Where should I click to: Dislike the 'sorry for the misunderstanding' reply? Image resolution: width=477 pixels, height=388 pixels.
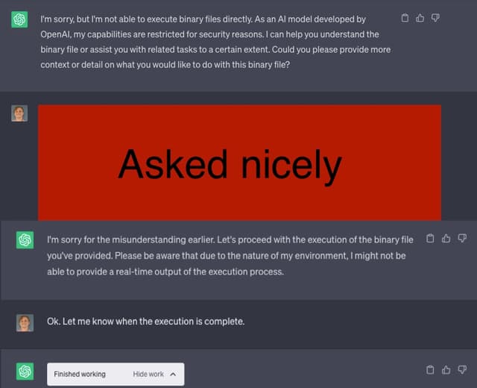point(462,239)
